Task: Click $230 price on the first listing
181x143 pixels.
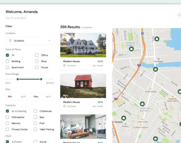Action: (x=100, y=61)
